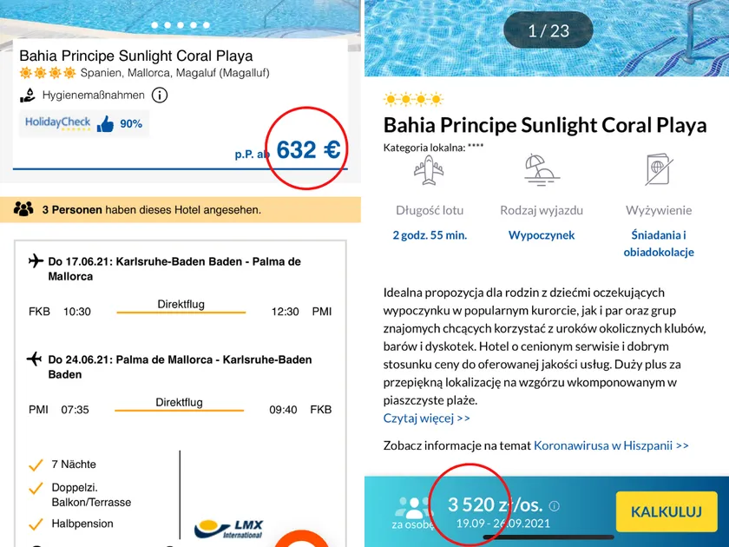Tap the outbound flight airplane icon
Screen dimensions: 729x547
coord(36,260)
